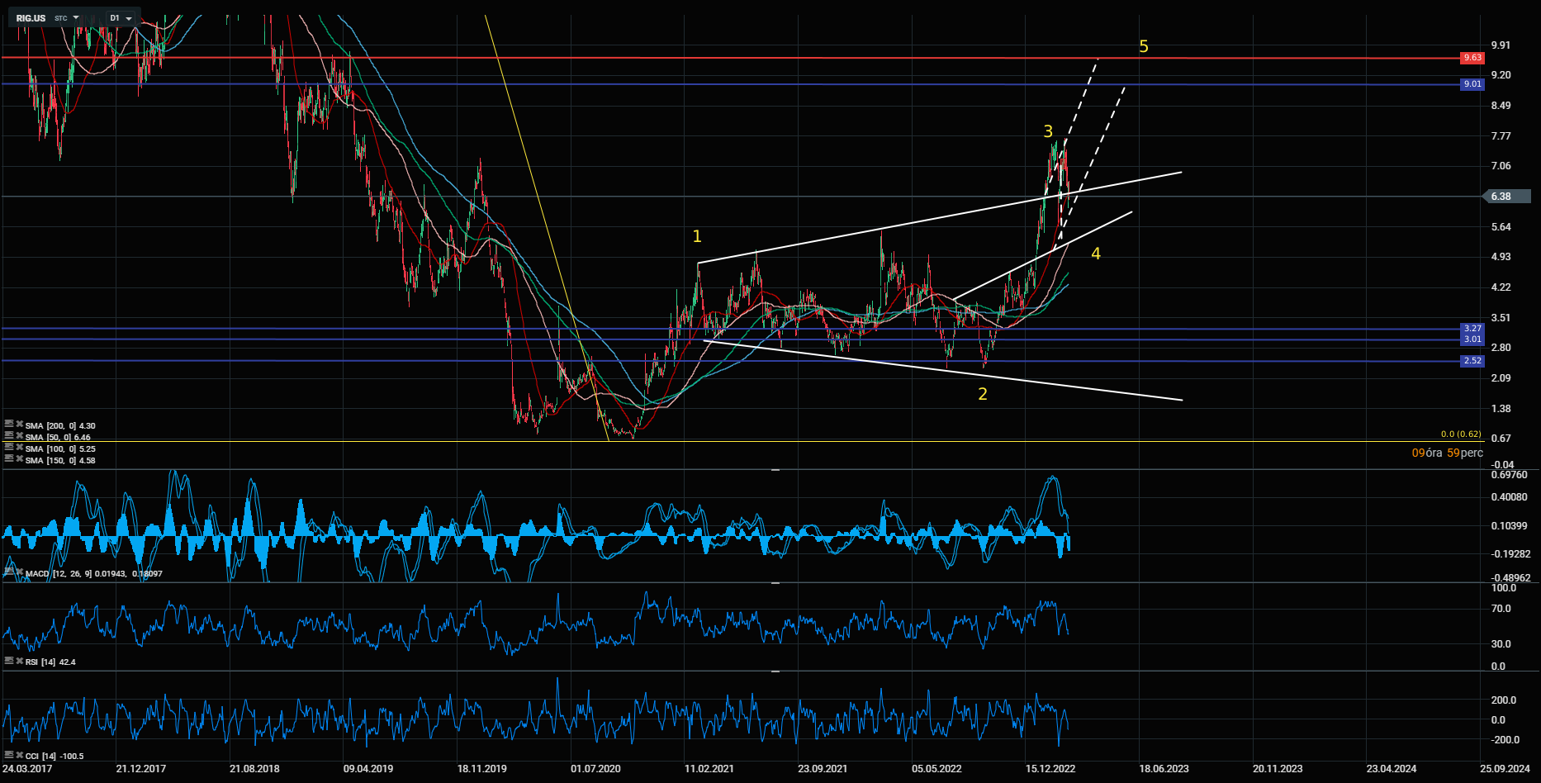Remove the RSI indicator with X
The height and width of the screenshot is (783, 1541).
[19, 660]
